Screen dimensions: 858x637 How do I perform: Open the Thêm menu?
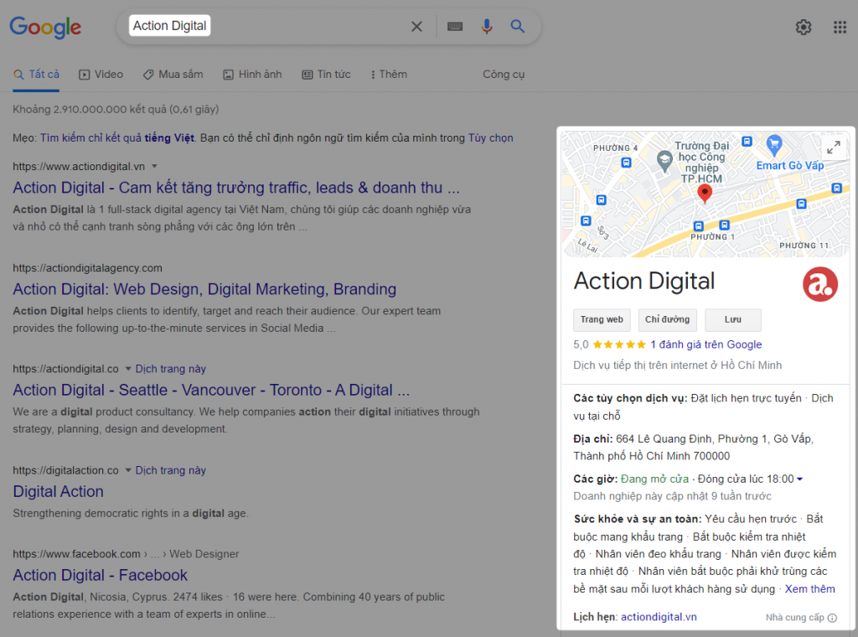389,75
